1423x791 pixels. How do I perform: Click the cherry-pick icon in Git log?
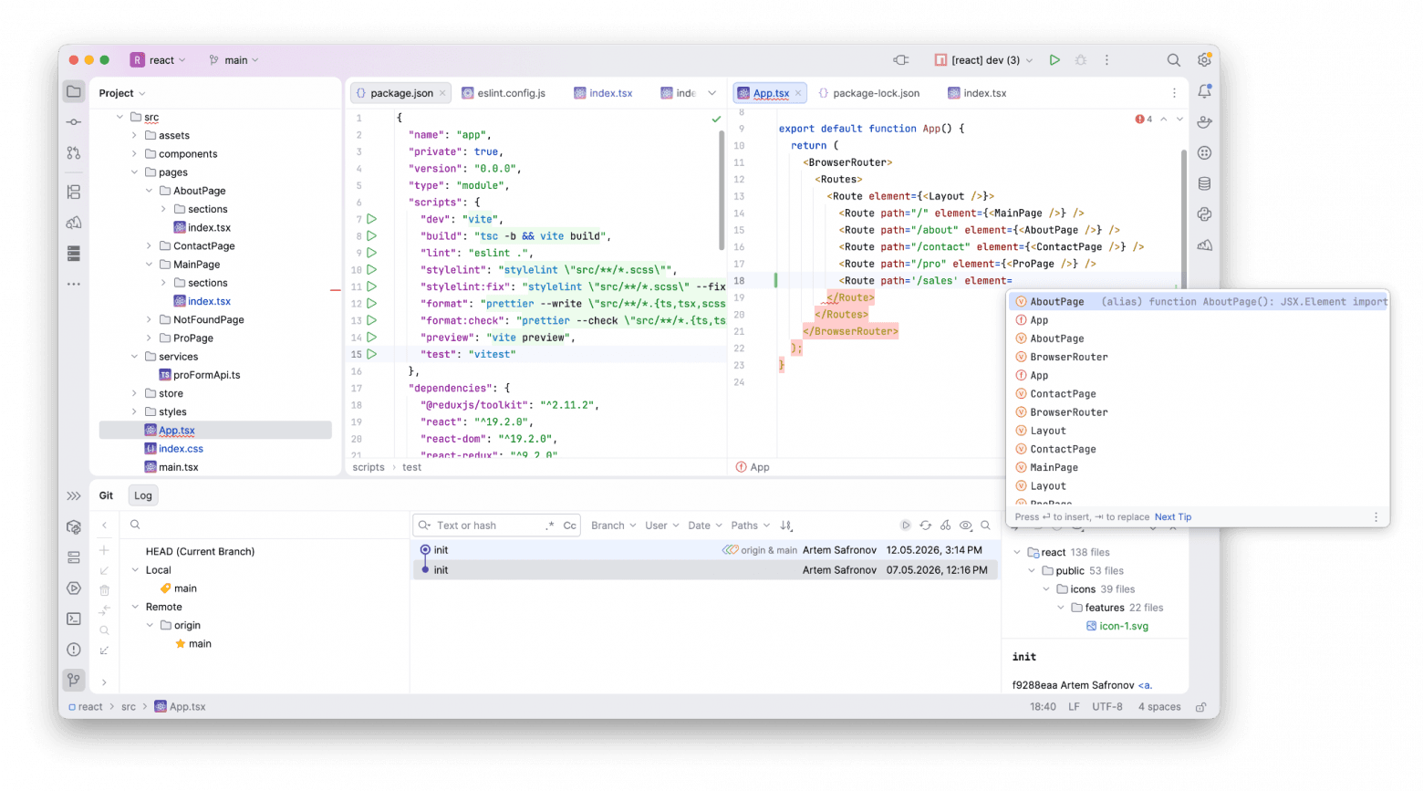pyautogui.click(x=946, y=526)
